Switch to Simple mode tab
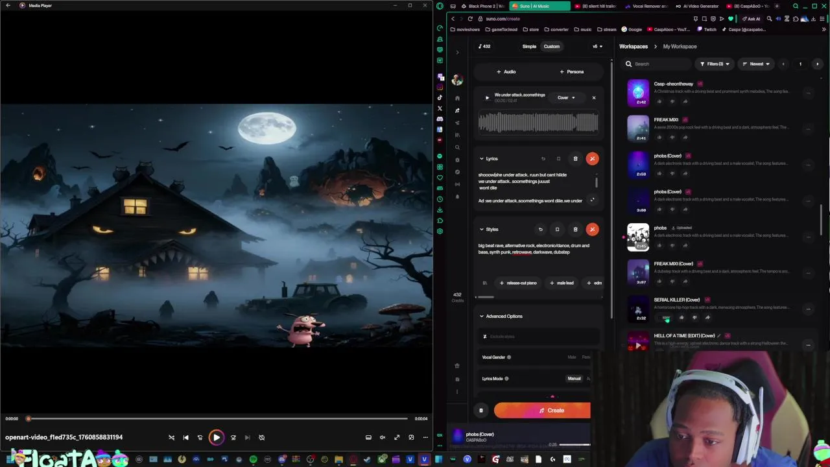Viewport: 830px width, 467px height. pos(529,46)
